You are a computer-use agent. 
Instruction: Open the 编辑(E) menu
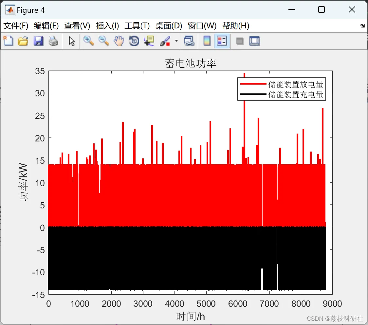(x=46, y=26)
